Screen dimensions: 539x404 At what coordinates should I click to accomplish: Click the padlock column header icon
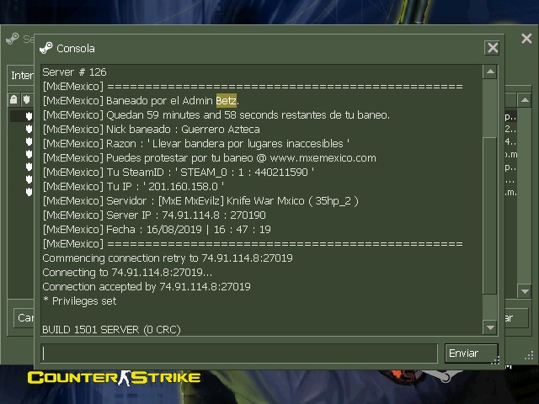pos(13,99)
